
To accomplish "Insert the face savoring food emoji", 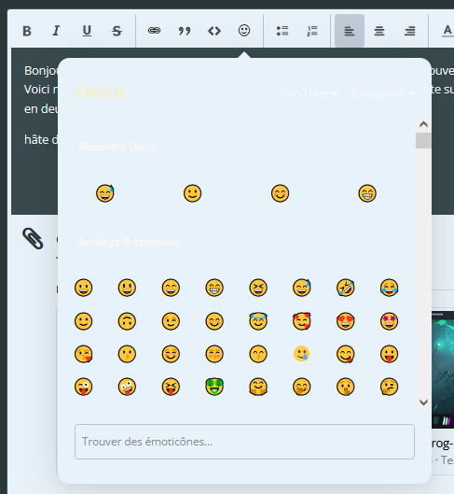I will (346, 354).
